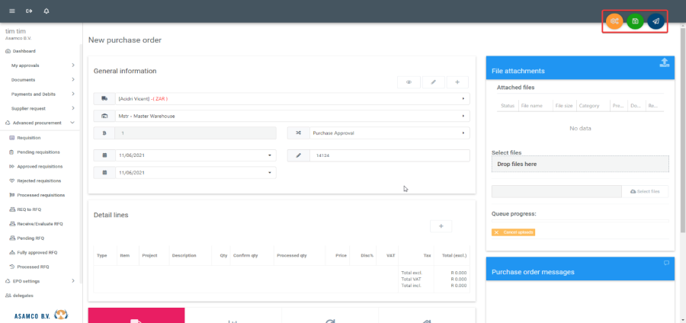Click the green save button
686x323 pixels.
pos(635,21)
